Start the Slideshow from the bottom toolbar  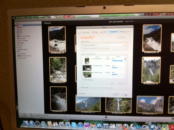(x=106, y=117)
